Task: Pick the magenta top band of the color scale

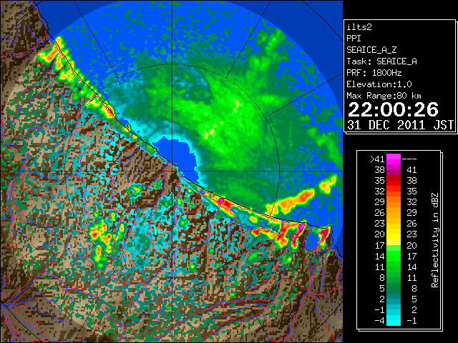Action: (x=394, y=159)
